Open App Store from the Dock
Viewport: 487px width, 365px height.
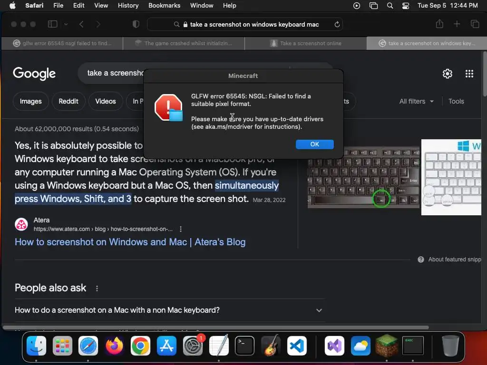pyautogui.click(x=166, y=346)
